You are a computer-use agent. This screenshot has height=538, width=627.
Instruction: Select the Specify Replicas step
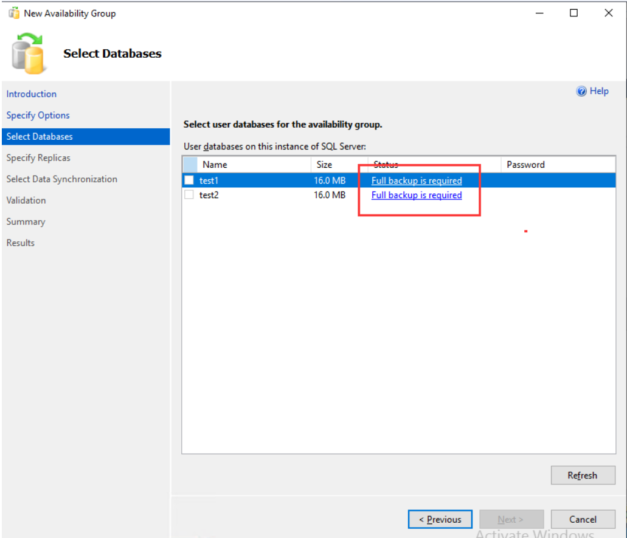click(38, 158)
